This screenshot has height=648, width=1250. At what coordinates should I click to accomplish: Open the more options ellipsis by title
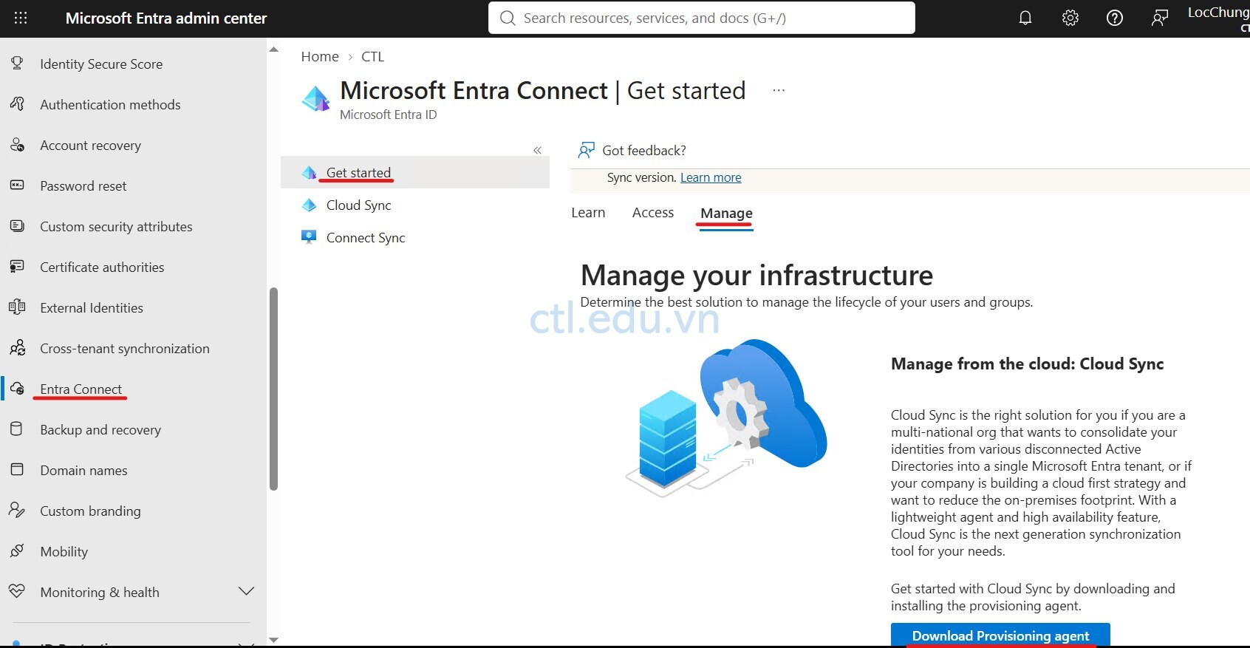tap(779, 90)
